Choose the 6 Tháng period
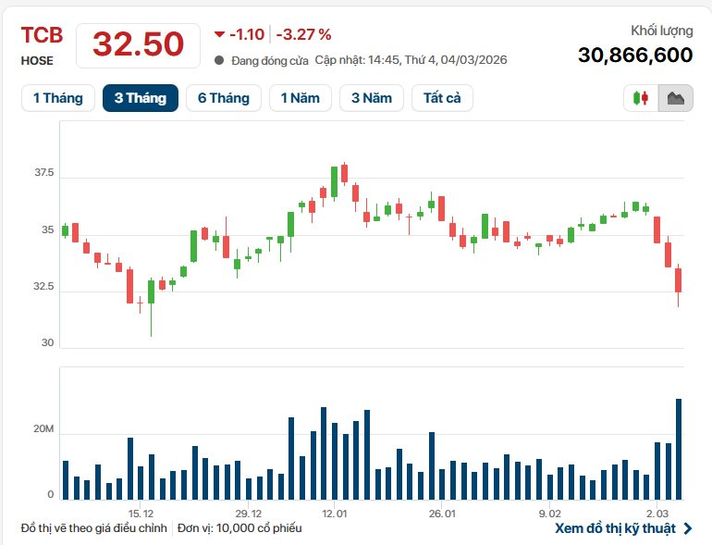 [223, 98]
